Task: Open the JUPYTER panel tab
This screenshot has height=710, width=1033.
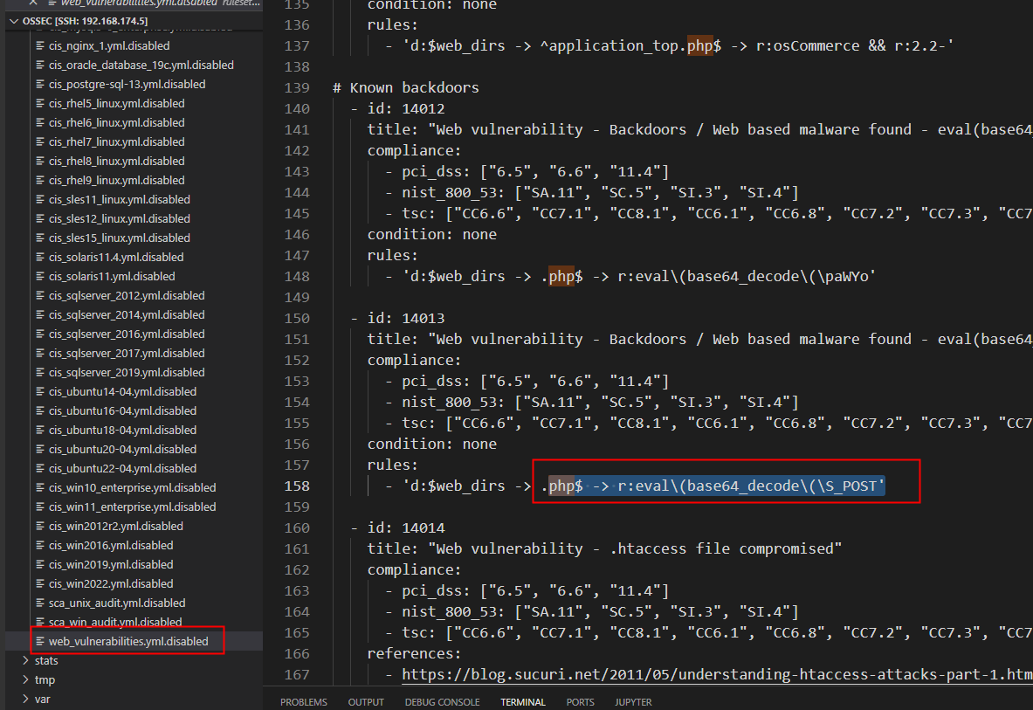Action: [633, 702]
